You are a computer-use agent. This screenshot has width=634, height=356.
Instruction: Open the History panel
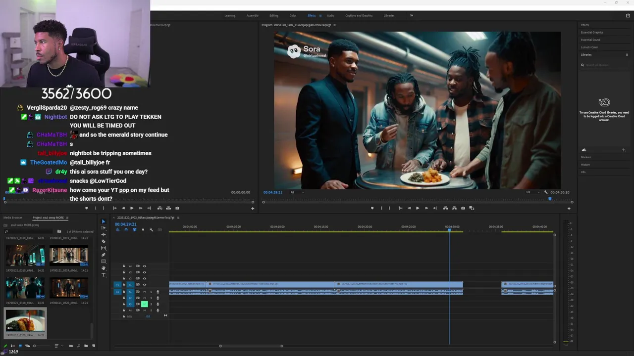585,165
